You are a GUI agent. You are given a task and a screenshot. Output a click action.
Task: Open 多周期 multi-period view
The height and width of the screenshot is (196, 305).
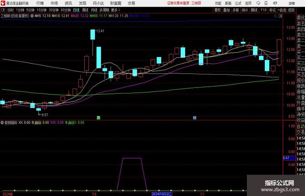(x=104, y=10)
